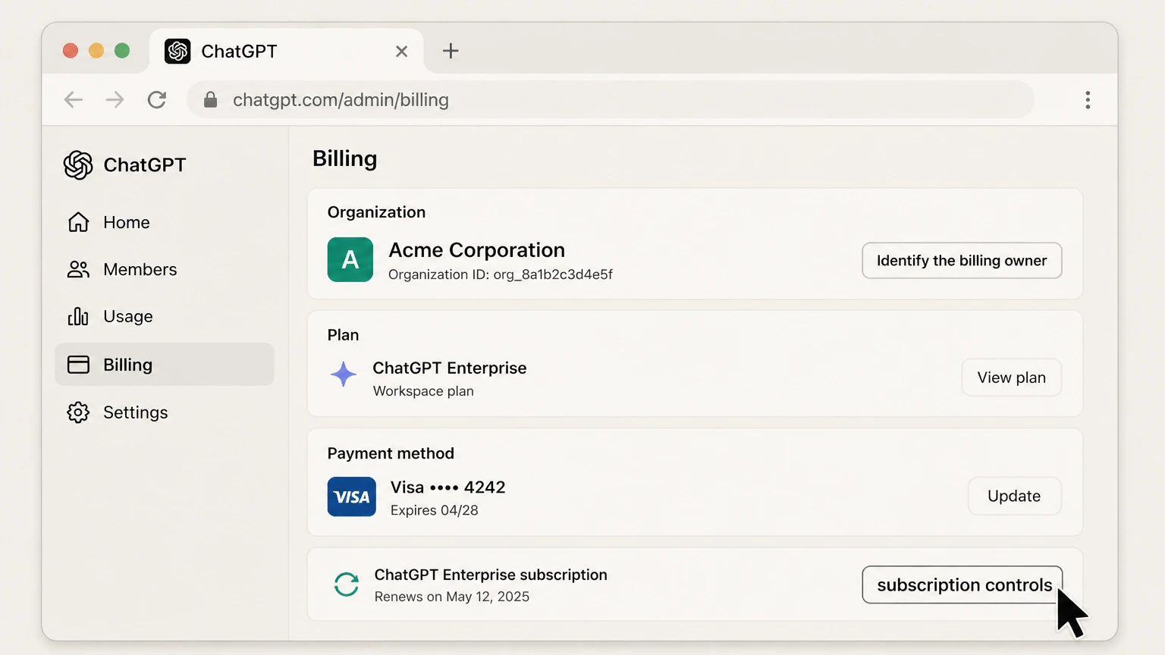Click the Billing page heading
Screen dimensions: 1165x655
(345, 158)
